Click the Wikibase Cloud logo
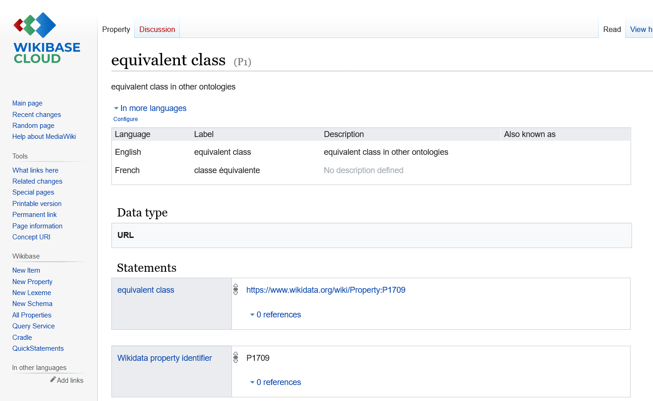 [47, 38]
